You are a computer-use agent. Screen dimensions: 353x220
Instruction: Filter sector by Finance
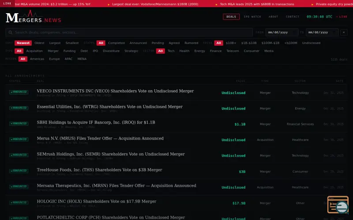pos(216,51)
